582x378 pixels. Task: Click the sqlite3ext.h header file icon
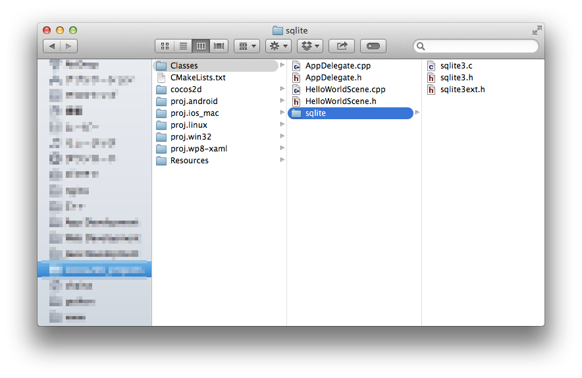pyautogui.click(x=431, y=90)
